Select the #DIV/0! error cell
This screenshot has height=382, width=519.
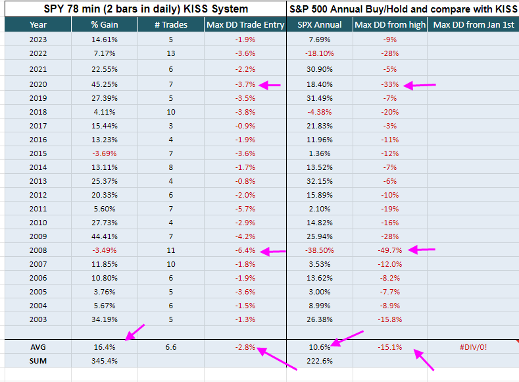[x=474, y=347]
